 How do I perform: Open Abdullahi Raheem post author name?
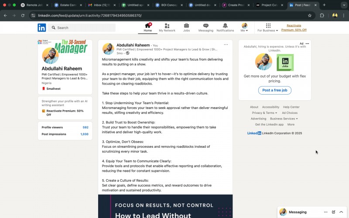pos(133,45)
